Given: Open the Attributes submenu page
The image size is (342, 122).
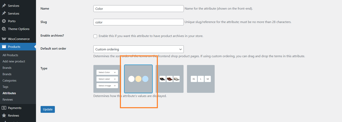Looking at the screenshot, I should click(x=9, y=93).
